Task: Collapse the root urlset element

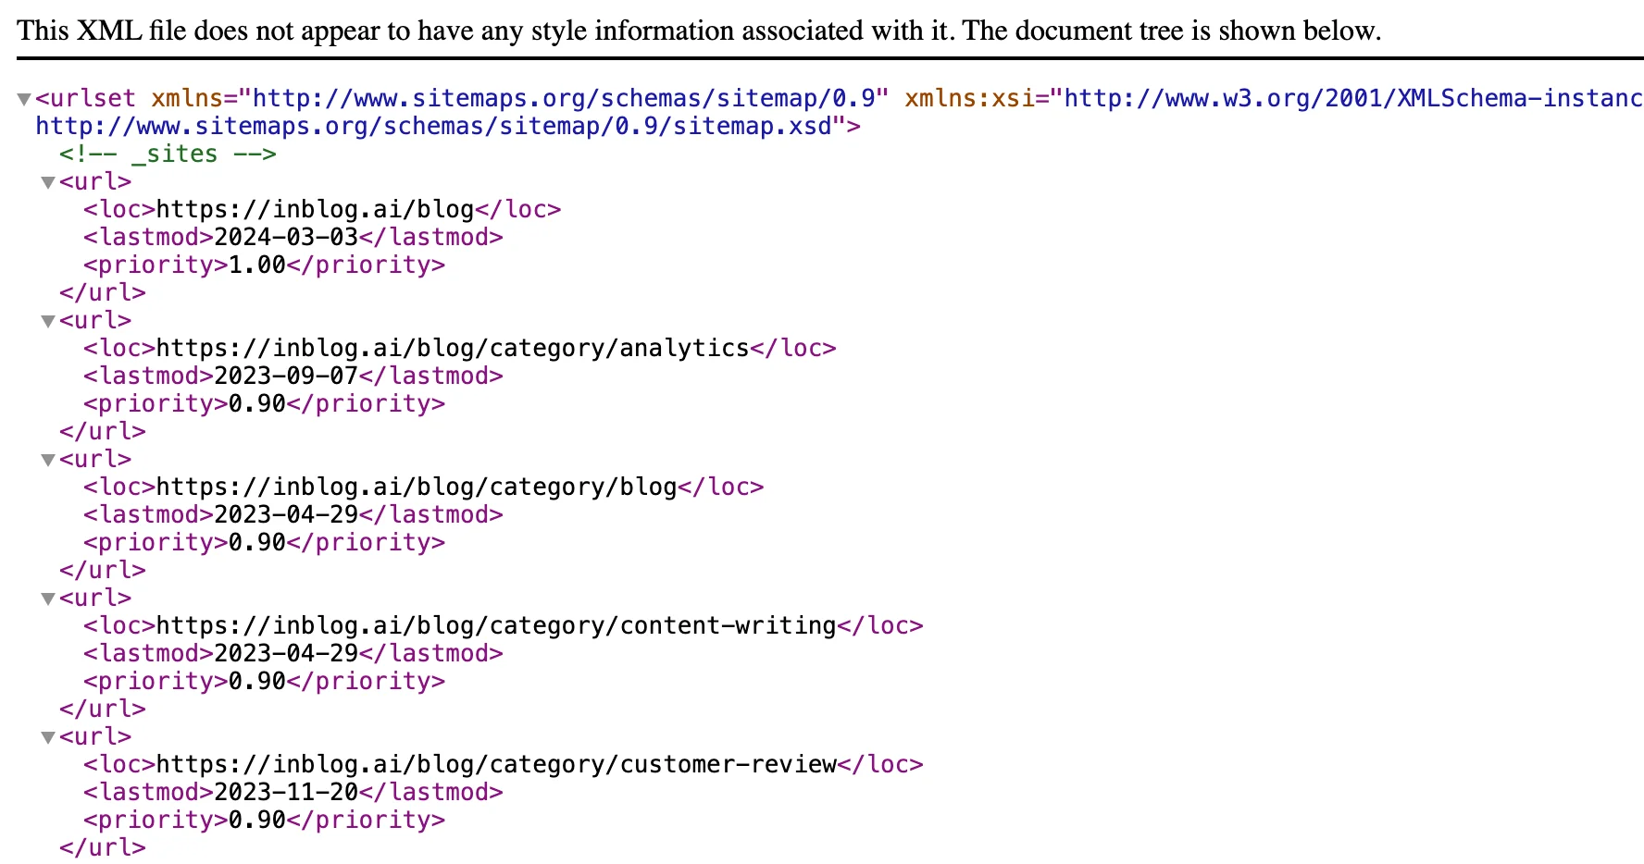Action: 23,98
